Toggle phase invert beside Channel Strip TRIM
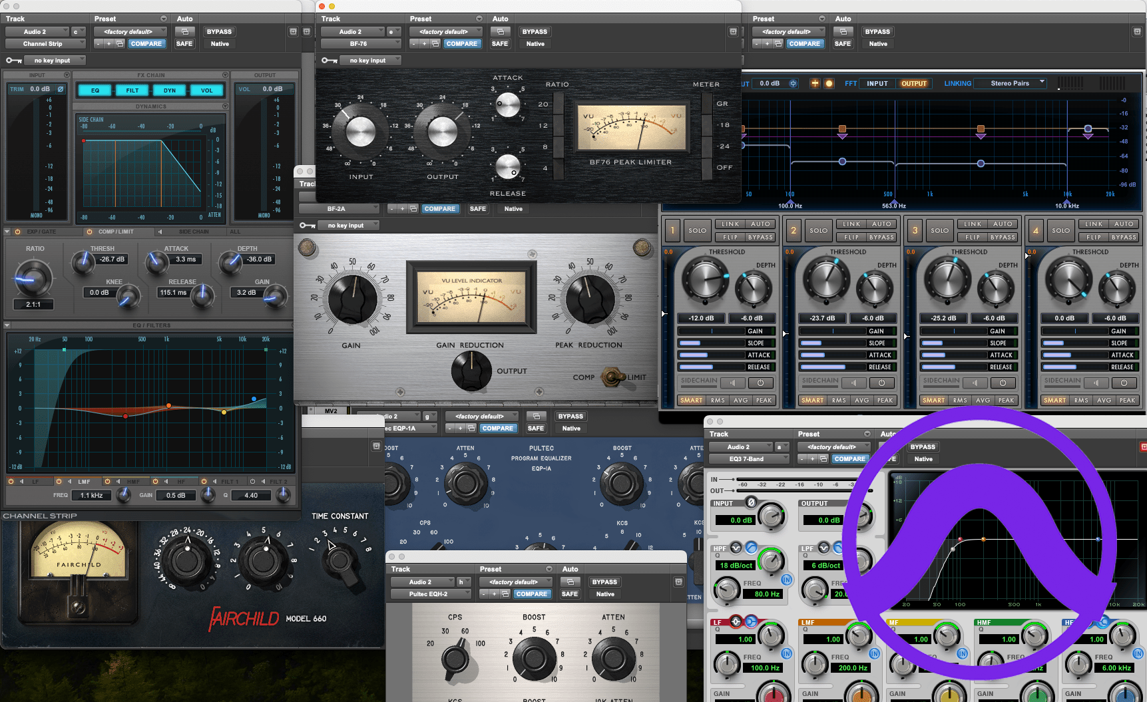The image size is (1147, 702). (x=61, y=89)
